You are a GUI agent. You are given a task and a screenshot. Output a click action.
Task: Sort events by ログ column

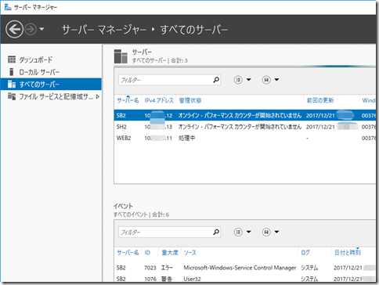click(305, 253)
